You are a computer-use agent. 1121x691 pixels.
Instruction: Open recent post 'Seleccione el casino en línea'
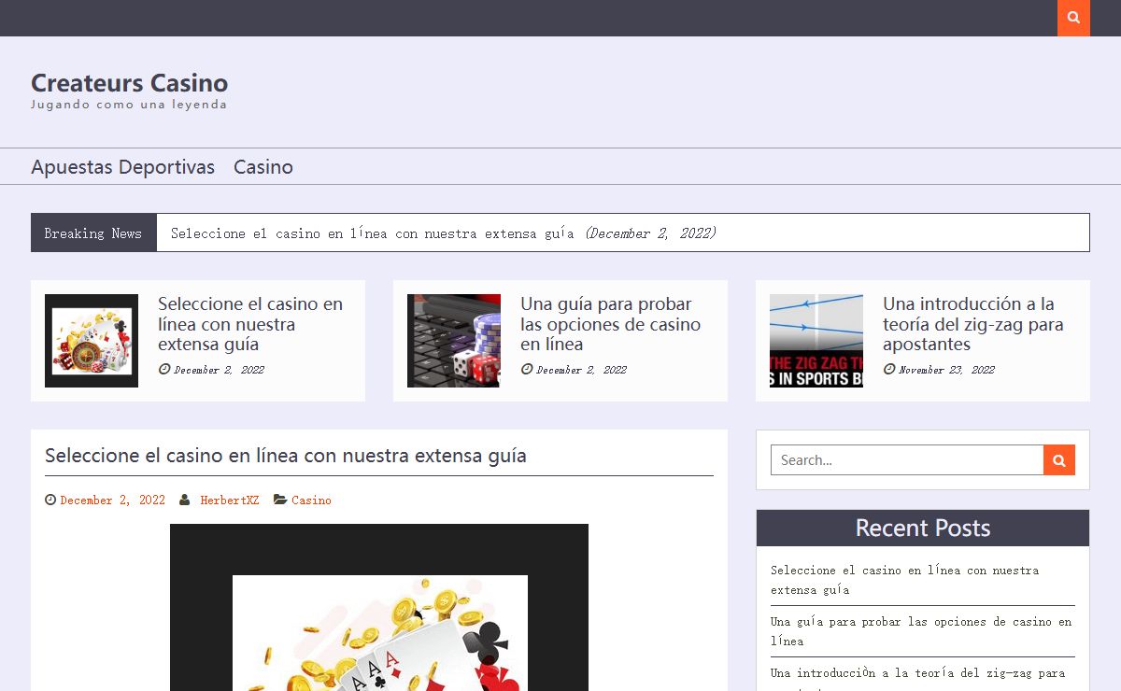(x=904, y=580)
